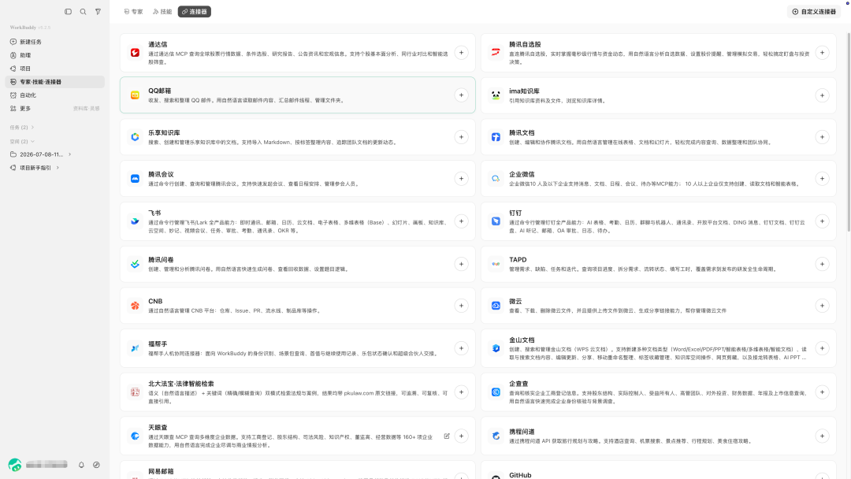
Task: Click the 腾讯会议 connector icon
Action: 135,179
